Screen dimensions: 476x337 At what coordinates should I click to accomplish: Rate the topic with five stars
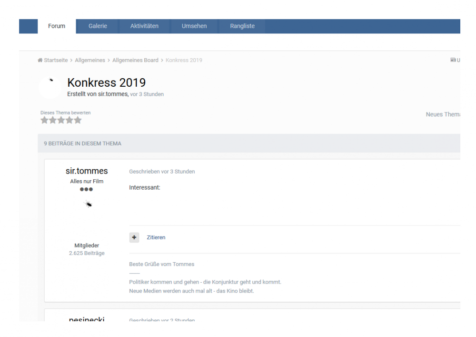pos(78,121)
